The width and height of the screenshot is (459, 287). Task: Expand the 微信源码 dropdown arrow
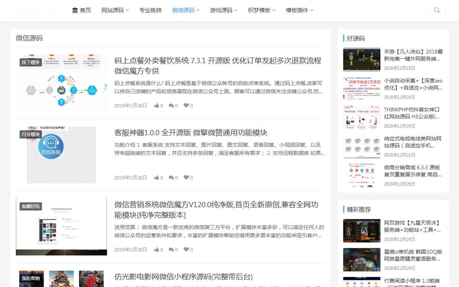[x=198, y=10]
